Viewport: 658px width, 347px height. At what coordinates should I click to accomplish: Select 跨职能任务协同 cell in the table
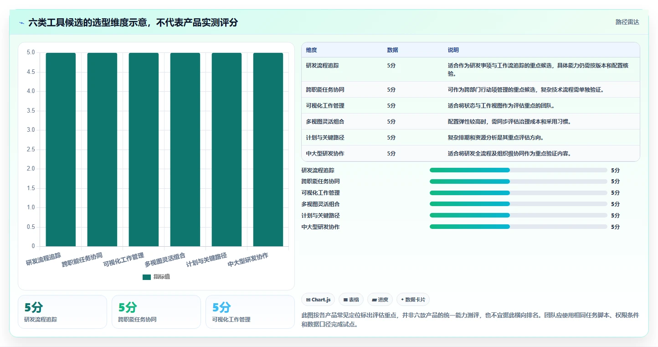(325, 89)
